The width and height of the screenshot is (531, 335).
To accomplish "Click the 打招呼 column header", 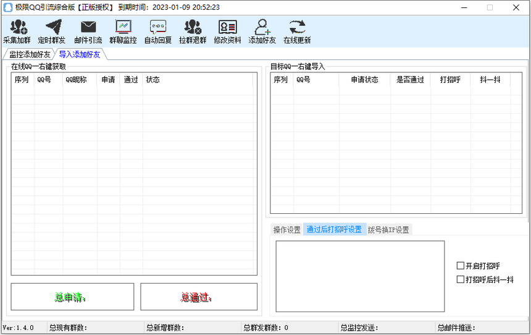I will click(450, 80).
